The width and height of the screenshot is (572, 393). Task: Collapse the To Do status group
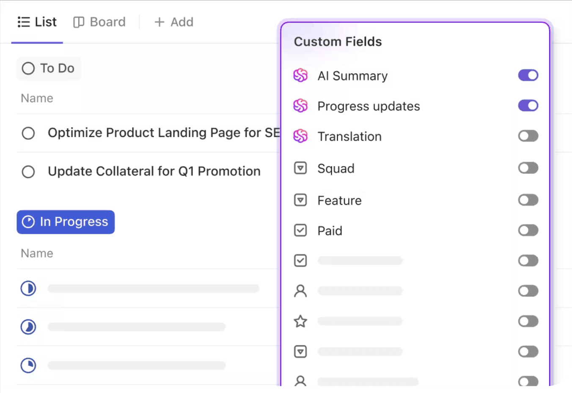[x=49, y=68]
